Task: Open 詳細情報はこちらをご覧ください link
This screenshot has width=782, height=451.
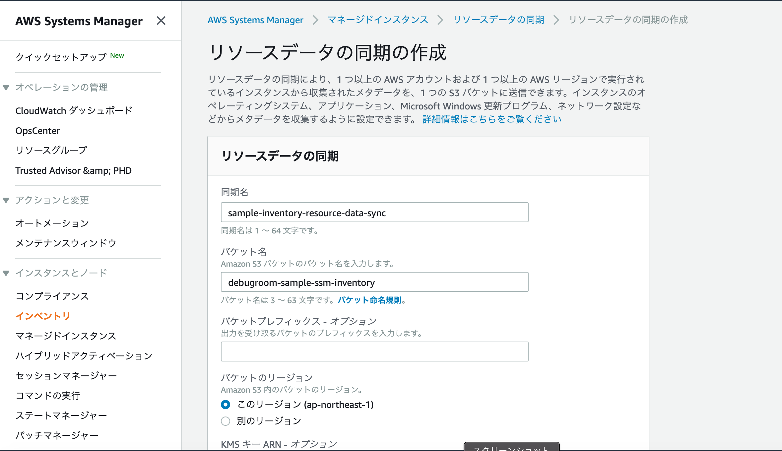Action: (492, 119)
